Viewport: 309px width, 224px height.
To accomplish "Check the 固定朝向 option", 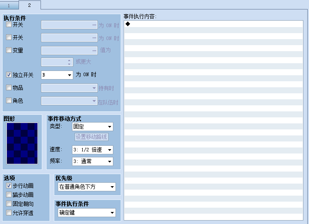I will coord(9,203).
